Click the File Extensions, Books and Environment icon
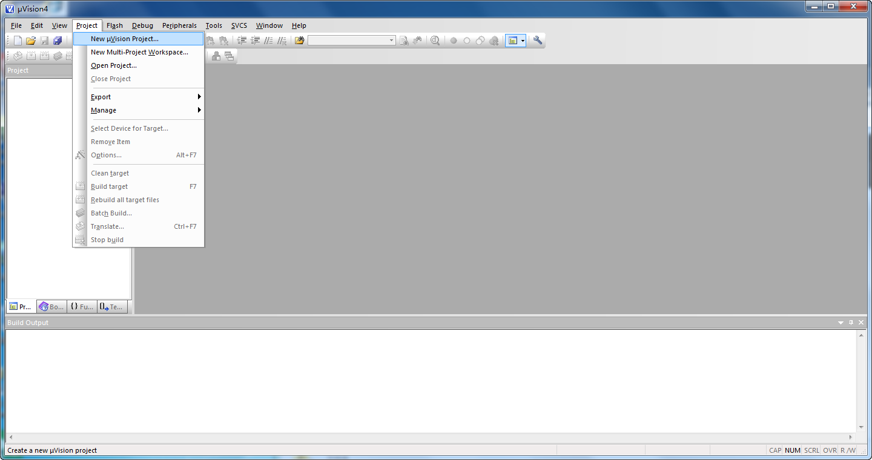Screen dimensions: 872x460 click(216, 56)
